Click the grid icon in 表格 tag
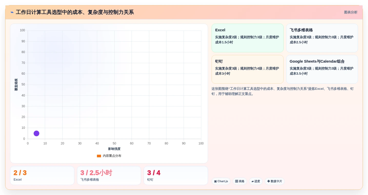The height and width of the screenshot is (195, 368). [236, 181]
